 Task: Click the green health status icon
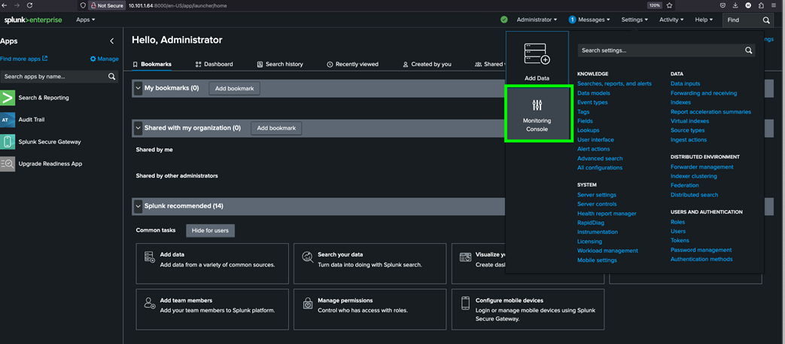coord(504,20)
